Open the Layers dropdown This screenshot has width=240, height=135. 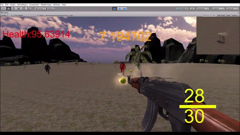[218, 9]
